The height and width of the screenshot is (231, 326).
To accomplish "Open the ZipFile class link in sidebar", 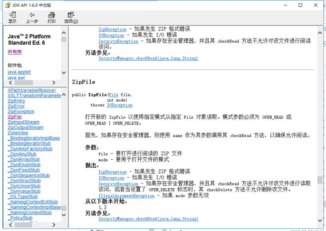I will point(15,117).
